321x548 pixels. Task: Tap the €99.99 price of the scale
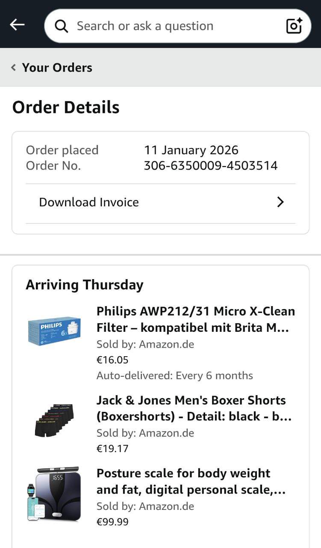click(112, 522)
